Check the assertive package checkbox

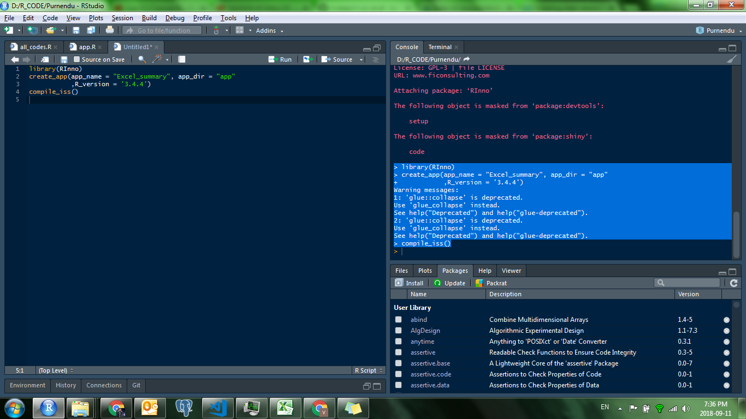coord(399,352)
